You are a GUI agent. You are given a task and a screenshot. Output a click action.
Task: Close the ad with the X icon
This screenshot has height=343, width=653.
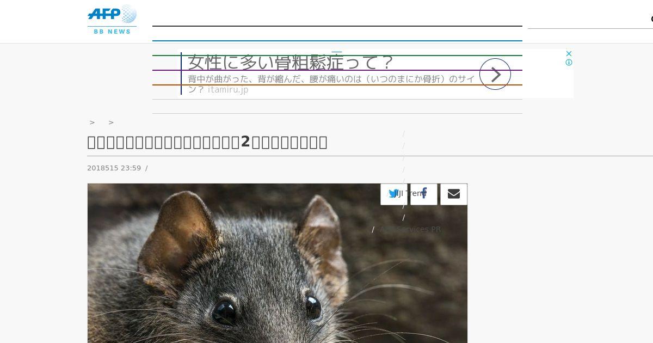pyautogui.click(x=569, y=53)
